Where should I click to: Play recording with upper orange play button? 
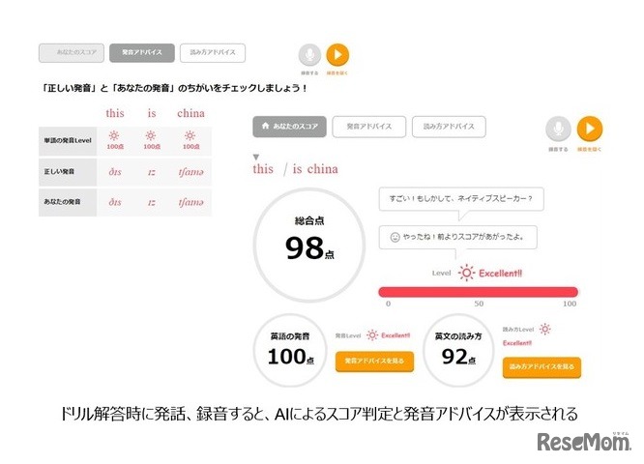(337, 54)
